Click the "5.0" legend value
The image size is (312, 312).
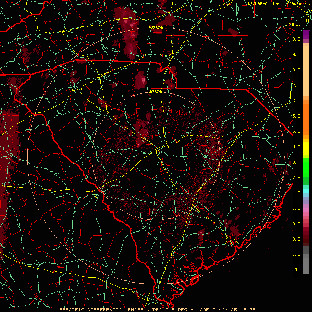point(296,131)
